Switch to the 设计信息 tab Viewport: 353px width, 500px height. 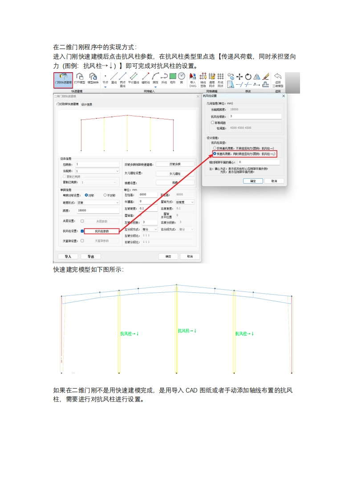click(87, 104)
